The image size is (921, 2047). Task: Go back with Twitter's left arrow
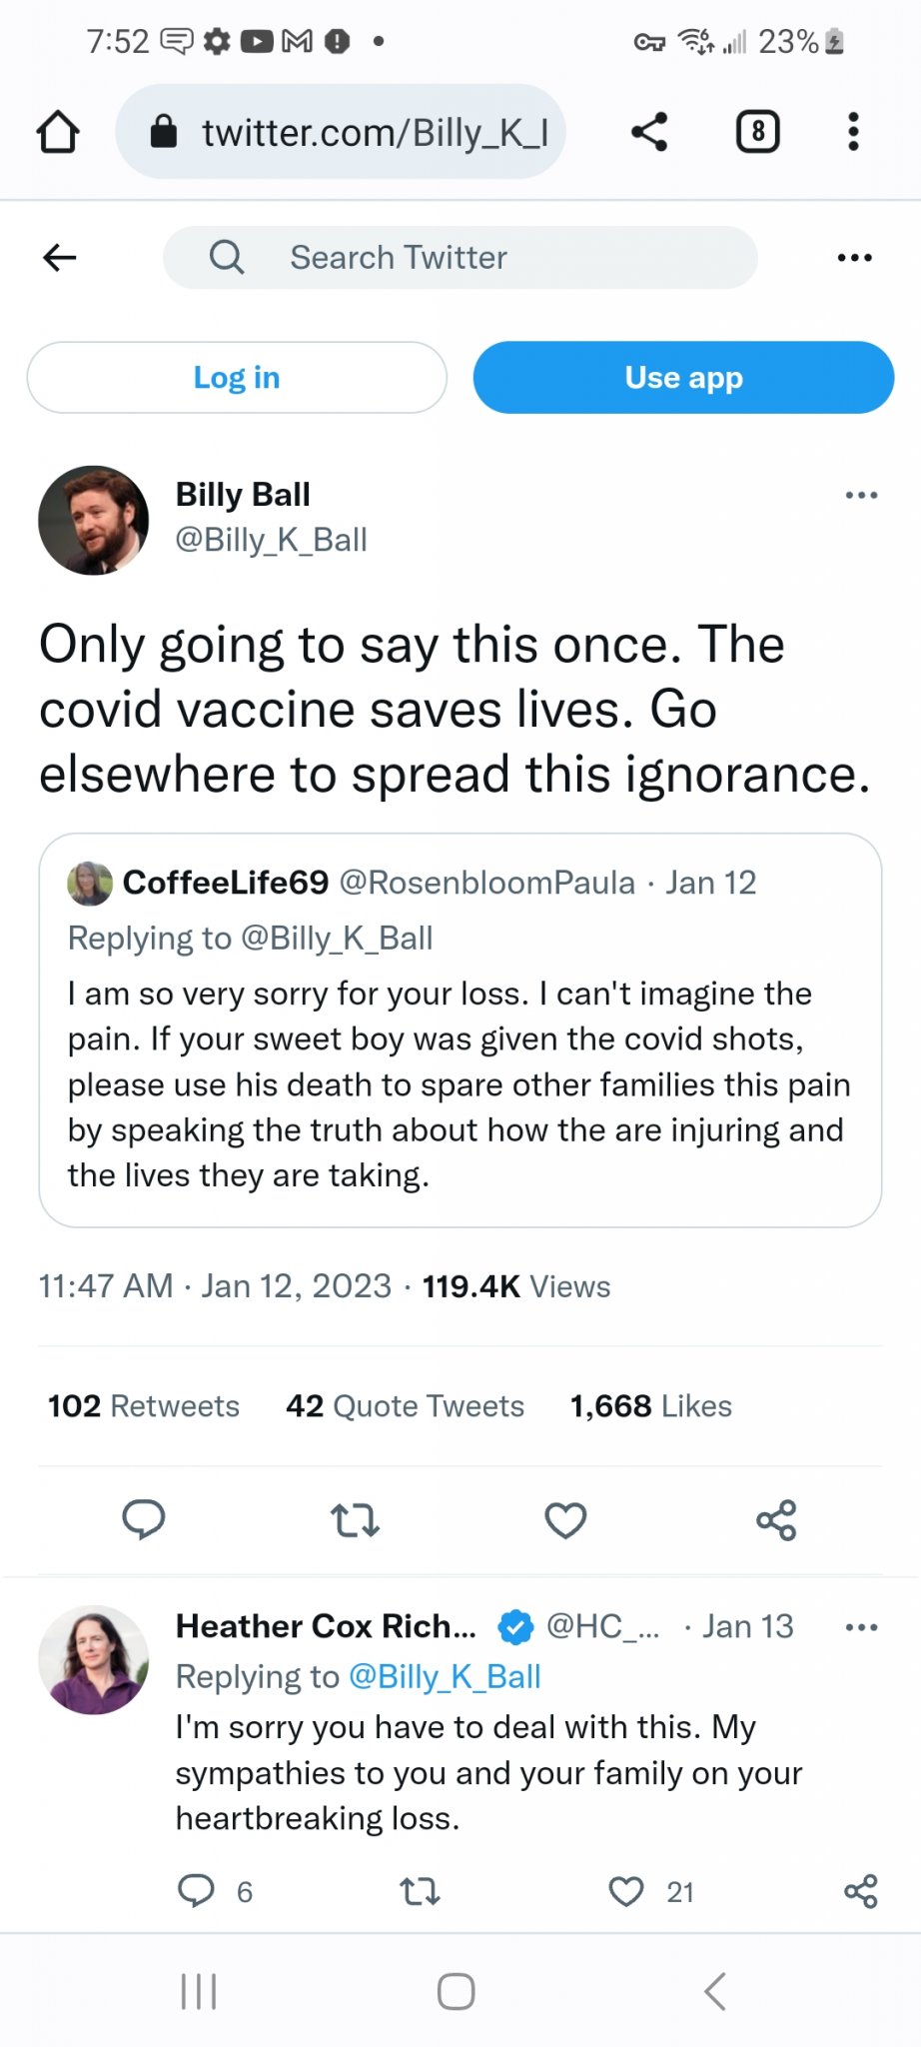[x=60, y=258]
